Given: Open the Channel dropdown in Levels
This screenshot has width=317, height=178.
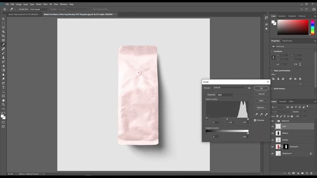Looking at the screenshot, I should tap(225, 94).
